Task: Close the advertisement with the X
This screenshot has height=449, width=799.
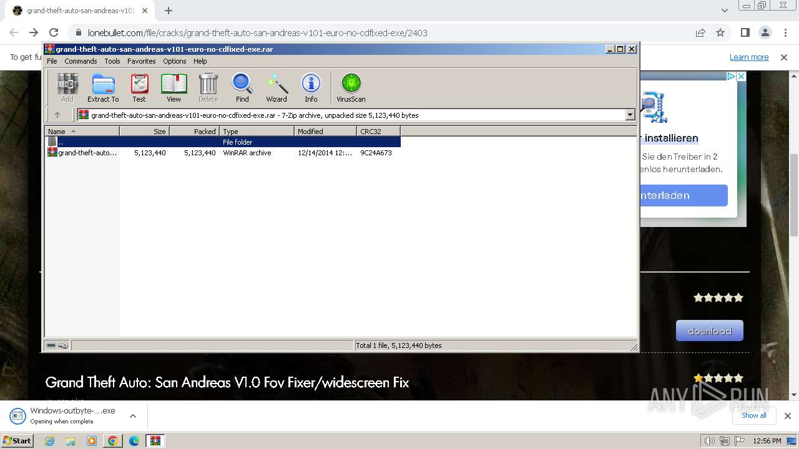Action: pyautogui.click(x=741, y=76)
